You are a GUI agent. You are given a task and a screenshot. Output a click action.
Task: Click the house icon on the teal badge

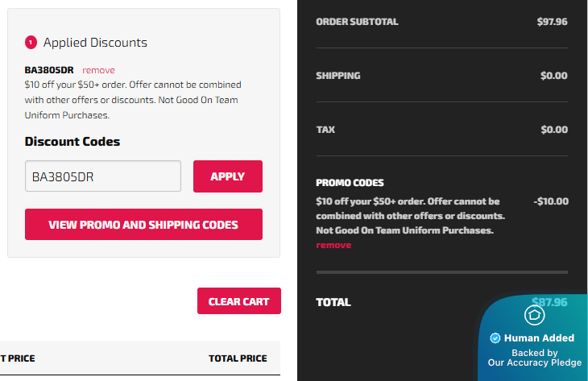pyautogui.click(x=535, y=315)
